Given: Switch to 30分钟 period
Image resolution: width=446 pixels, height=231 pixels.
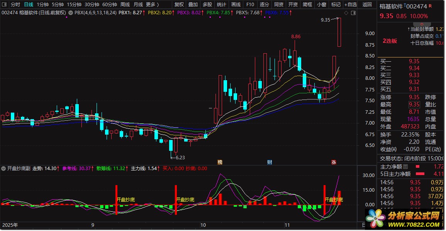Looking at the screenshot, I should tap(92, 5).
